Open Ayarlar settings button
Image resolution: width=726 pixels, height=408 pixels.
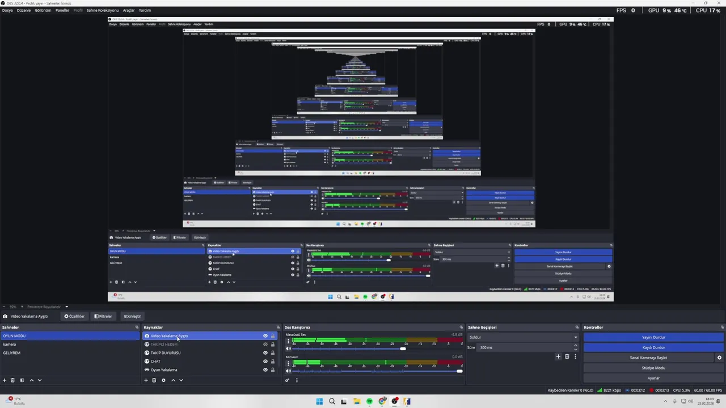click(x=653, y=378)
